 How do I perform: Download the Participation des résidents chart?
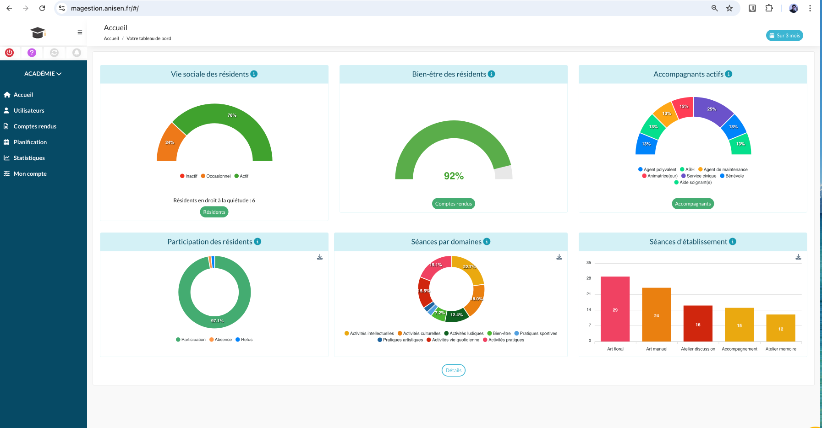[320, 257]
